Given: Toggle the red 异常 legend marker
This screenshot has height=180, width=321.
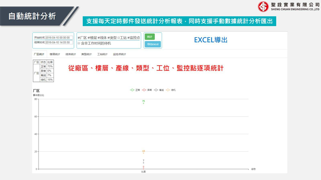Looking at the screenshot, I should pyautogui.click(x=144, y=90).
